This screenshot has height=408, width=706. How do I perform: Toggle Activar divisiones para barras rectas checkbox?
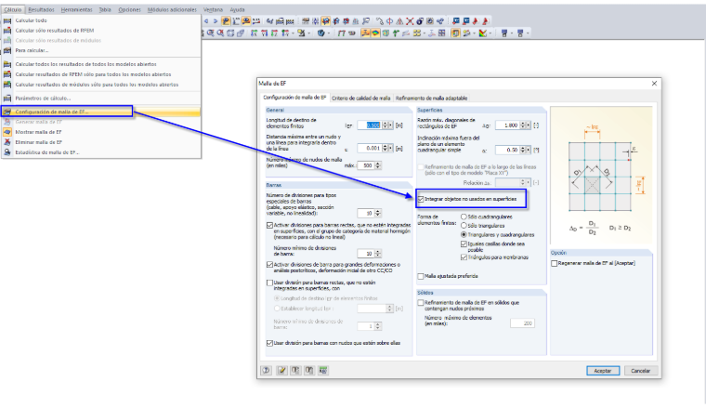[269, 225]
